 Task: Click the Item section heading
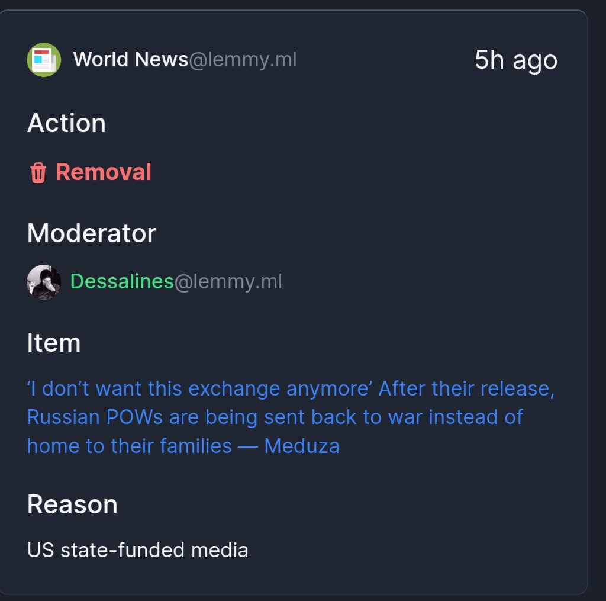coord(54,343)
